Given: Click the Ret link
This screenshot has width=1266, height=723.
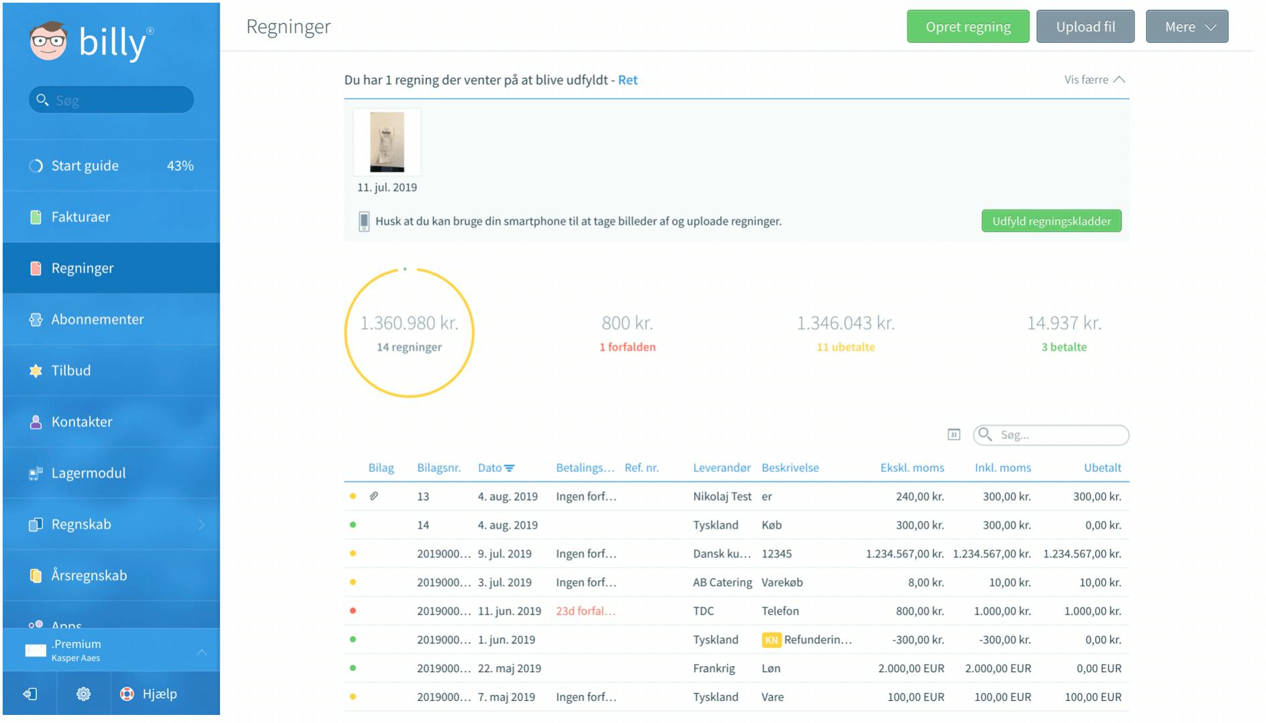Looking at the screenshot, I should coord(628,80).
